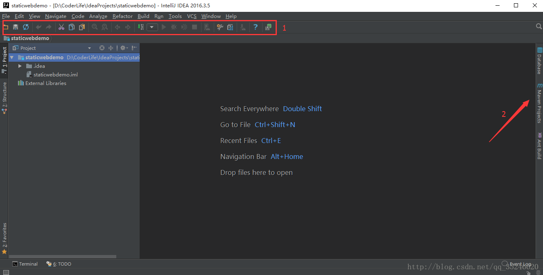
Task: Click Search Everywhere magnifier icon
Action: [x=539, y=27]
